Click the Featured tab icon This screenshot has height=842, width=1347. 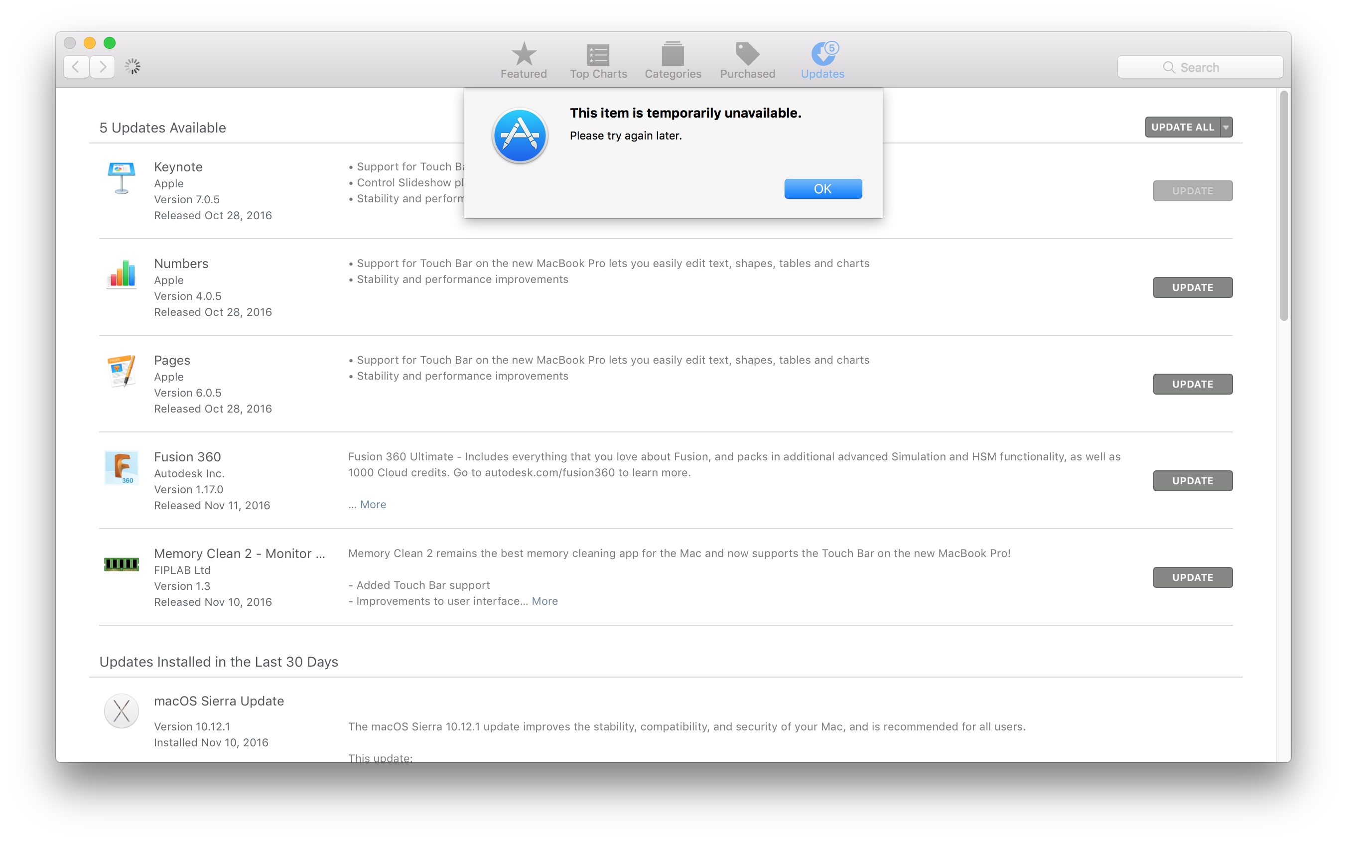click(523, 55)
